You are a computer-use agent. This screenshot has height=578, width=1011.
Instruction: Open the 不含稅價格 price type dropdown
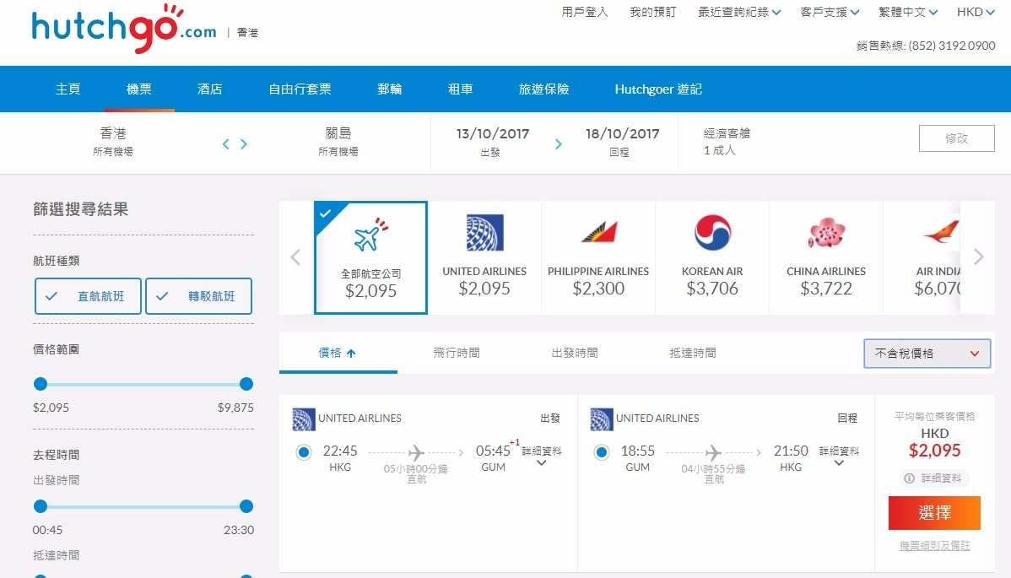[927, 353]
